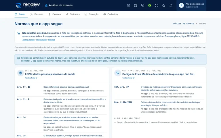Go to the Sintomas tab
221x138 pixels.
pos(73,14)
